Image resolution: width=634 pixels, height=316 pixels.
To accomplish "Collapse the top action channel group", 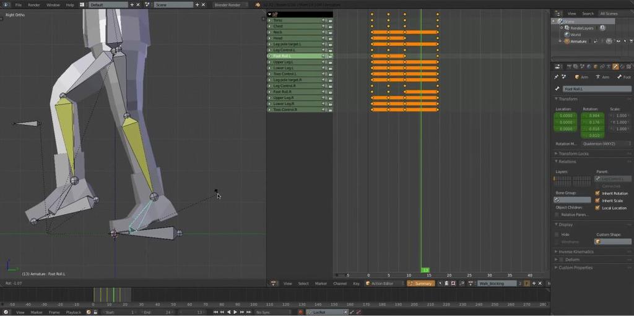I will (270, 14).
